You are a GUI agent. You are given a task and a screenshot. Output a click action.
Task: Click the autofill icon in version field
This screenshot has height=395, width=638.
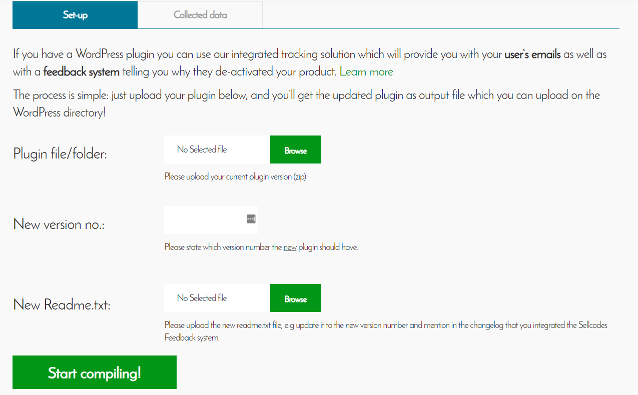click(251, 218)
